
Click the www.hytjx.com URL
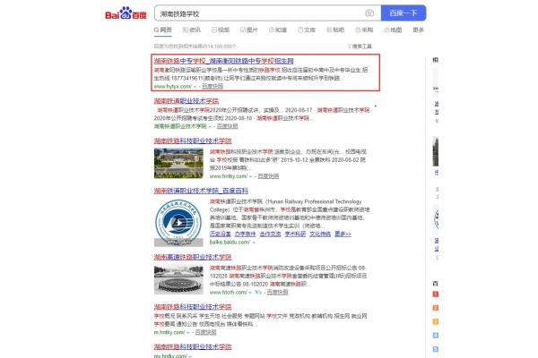click(x=172, y=86)
